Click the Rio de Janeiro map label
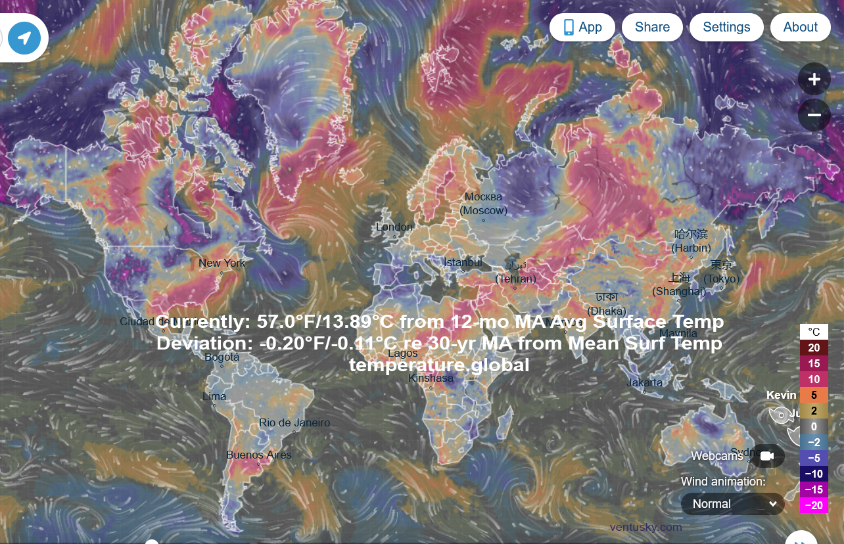This screenshot has width=844, height=544. point(294,423)
